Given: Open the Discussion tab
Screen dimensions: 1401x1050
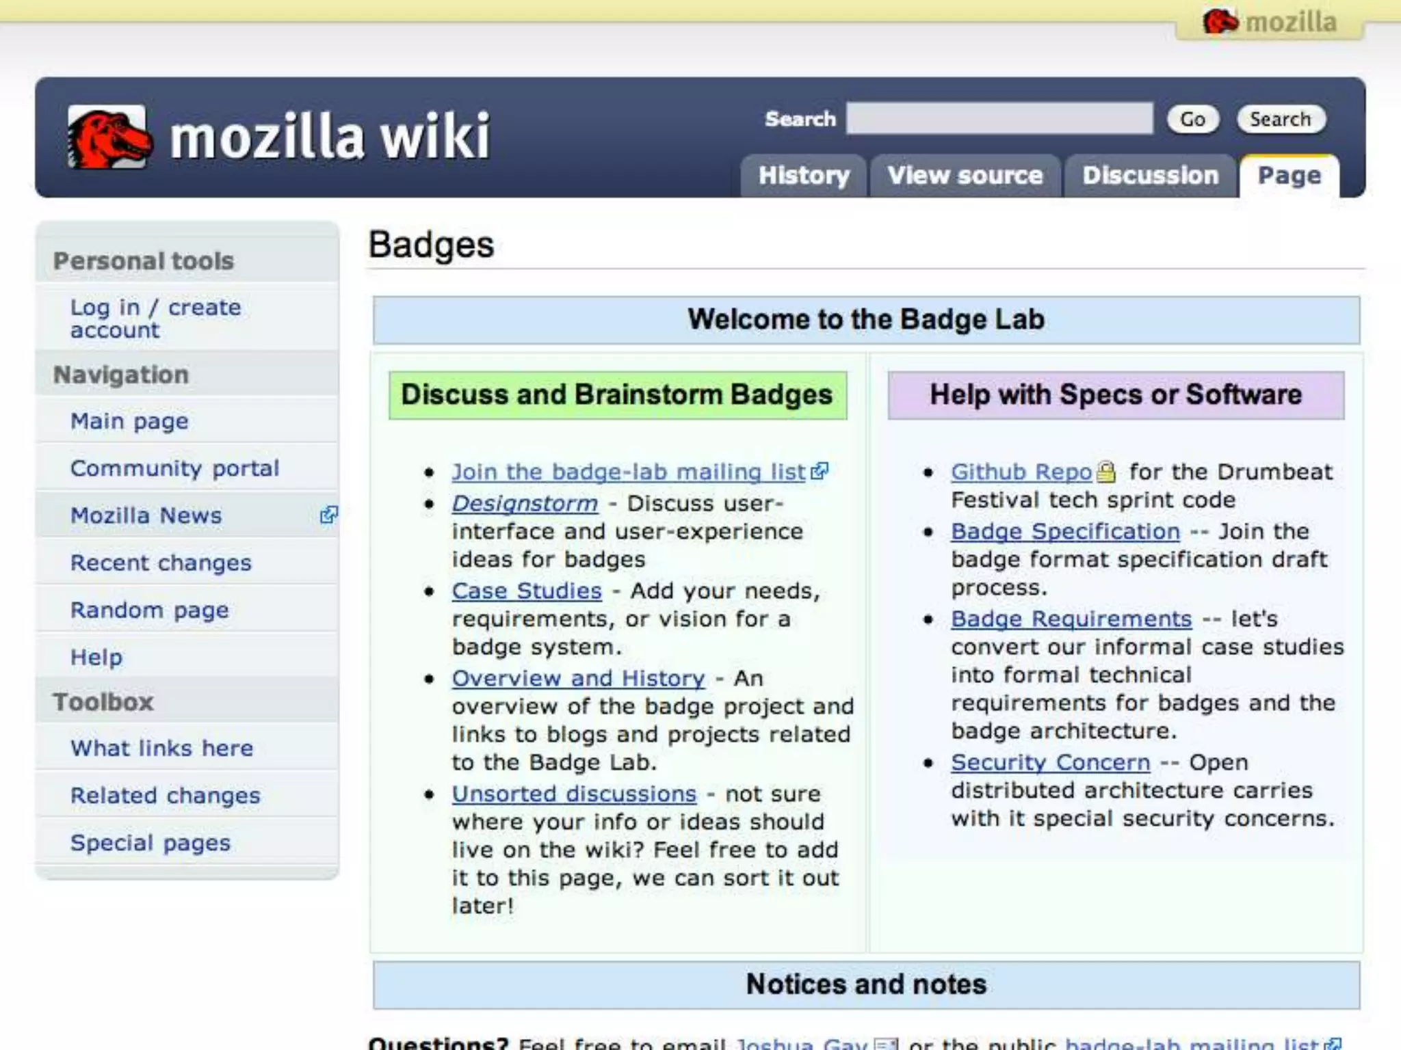Looking at the screenshot, I should tap(1150, 176).
